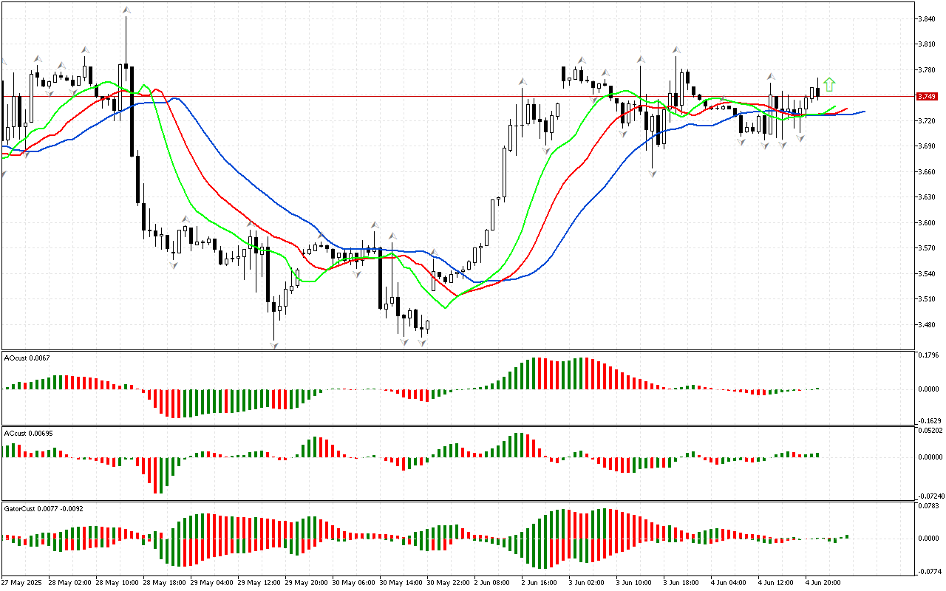Click the 0.05202 value on AC scale
The width and height of the screenshot is (946, 591).
(x=930, y=431)
